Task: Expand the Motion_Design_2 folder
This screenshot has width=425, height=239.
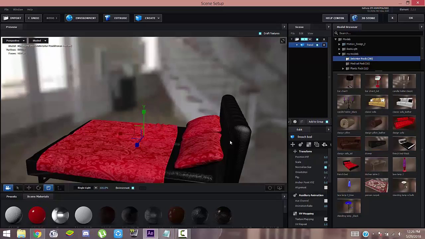Action: [x=339, y=44]
